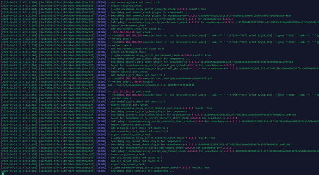The height and width of the screenshot is (175, 319).
Task: Select the bash command grepping ':5961'
Action: (x=213, y=36)
